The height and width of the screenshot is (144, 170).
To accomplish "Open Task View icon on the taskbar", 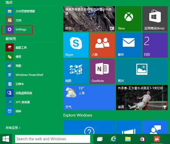I will [x=100, y=139].
